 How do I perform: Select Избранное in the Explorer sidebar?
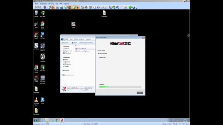(67, 47)
